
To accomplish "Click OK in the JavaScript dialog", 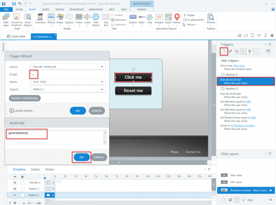I will click(x=81, y=157).
